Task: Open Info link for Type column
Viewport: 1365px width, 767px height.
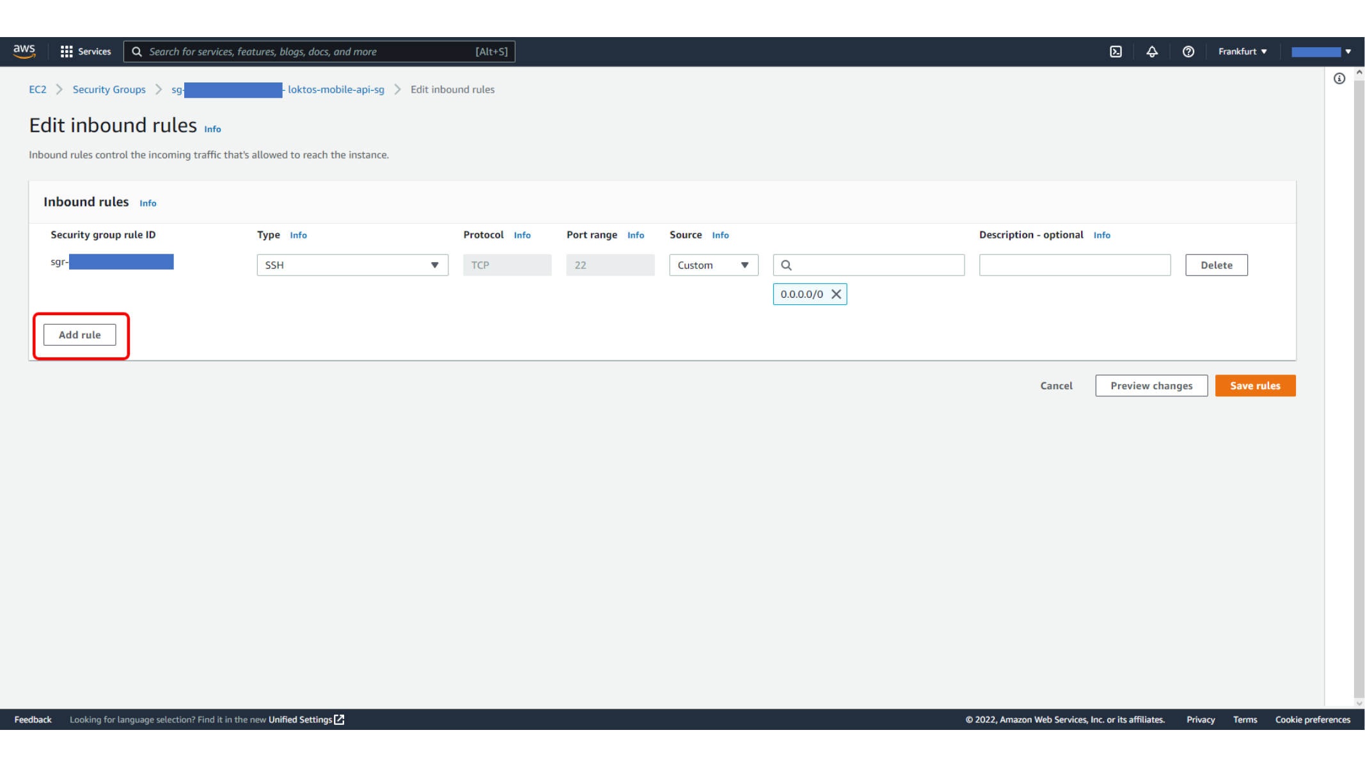Action: tap(298, 235)
